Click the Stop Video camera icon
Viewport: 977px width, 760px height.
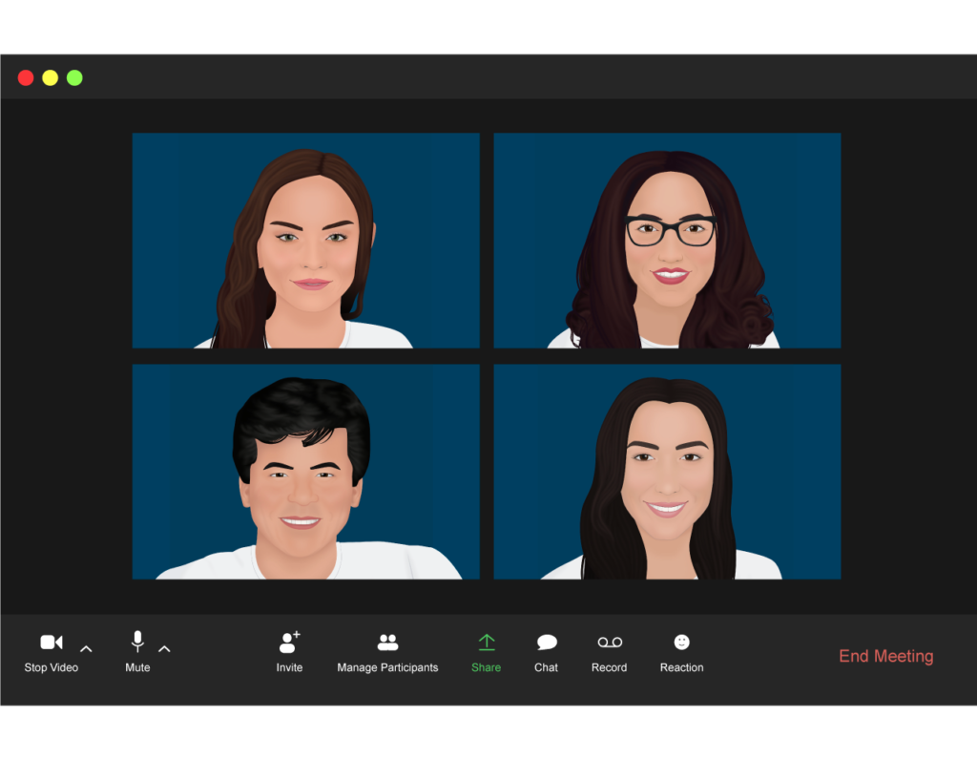(x=52, y=643)
